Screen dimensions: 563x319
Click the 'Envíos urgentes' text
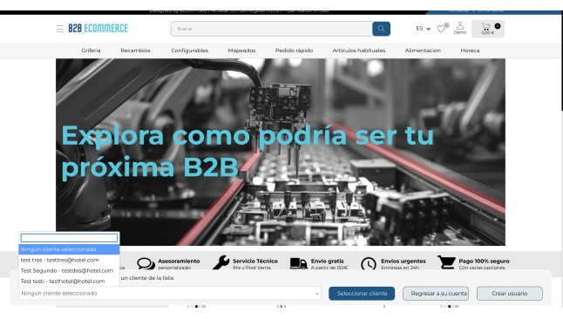coord(404,261)
